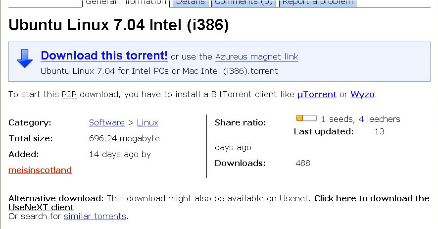Image resolution: width=438 pixels, height=229 pixels.
Task: Go to the Report a problem tab
Action: pos(318,2)
